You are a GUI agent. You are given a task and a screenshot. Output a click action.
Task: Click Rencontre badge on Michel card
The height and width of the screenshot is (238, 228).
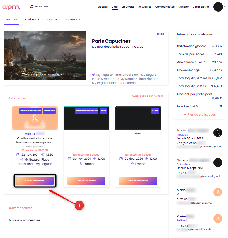[49, 111]
